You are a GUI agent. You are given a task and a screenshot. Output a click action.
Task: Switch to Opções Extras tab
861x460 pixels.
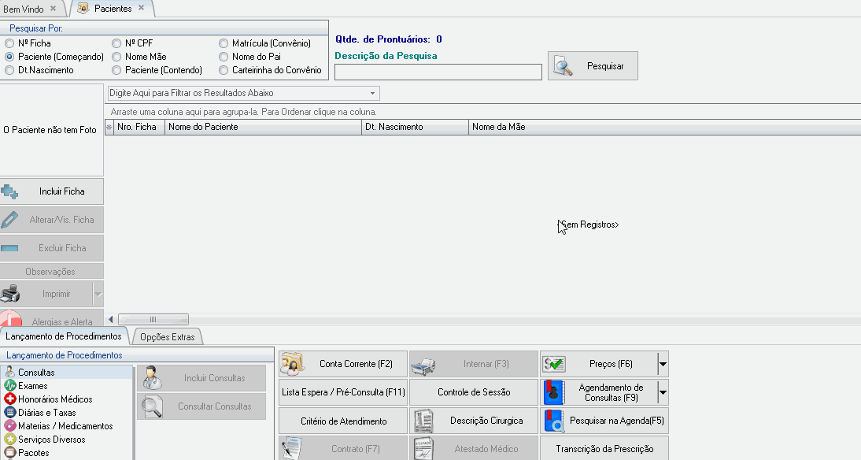tap(167, 337)
